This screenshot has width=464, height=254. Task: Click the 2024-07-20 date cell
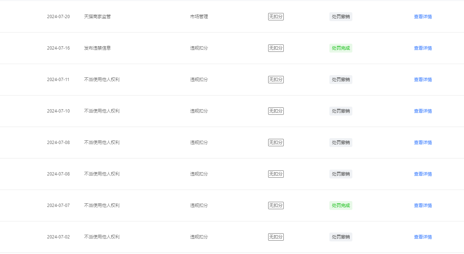coord(58,17)
